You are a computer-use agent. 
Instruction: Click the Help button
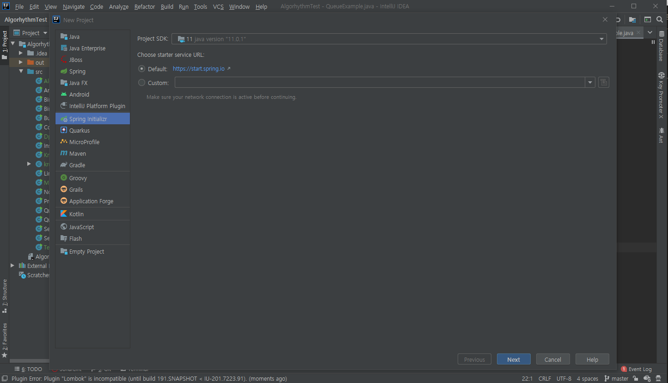click(592, 359)
